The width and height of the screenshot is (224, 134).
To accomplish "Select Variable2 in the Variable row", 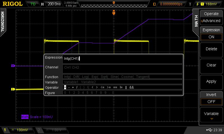I will (x=88, y=82).
